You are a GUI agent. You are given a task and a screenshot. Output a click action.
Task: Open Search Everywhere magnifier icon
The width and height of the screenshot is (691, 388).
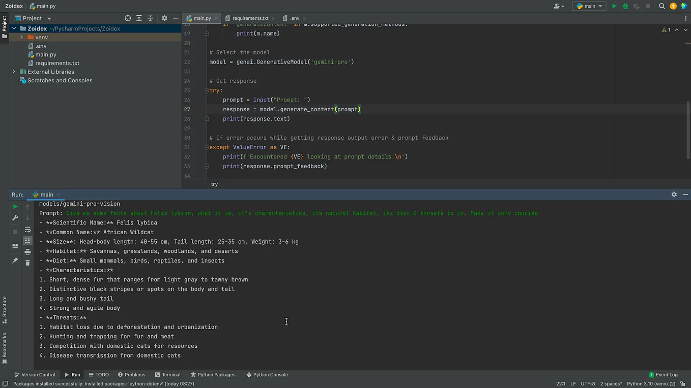coord(662,6)
